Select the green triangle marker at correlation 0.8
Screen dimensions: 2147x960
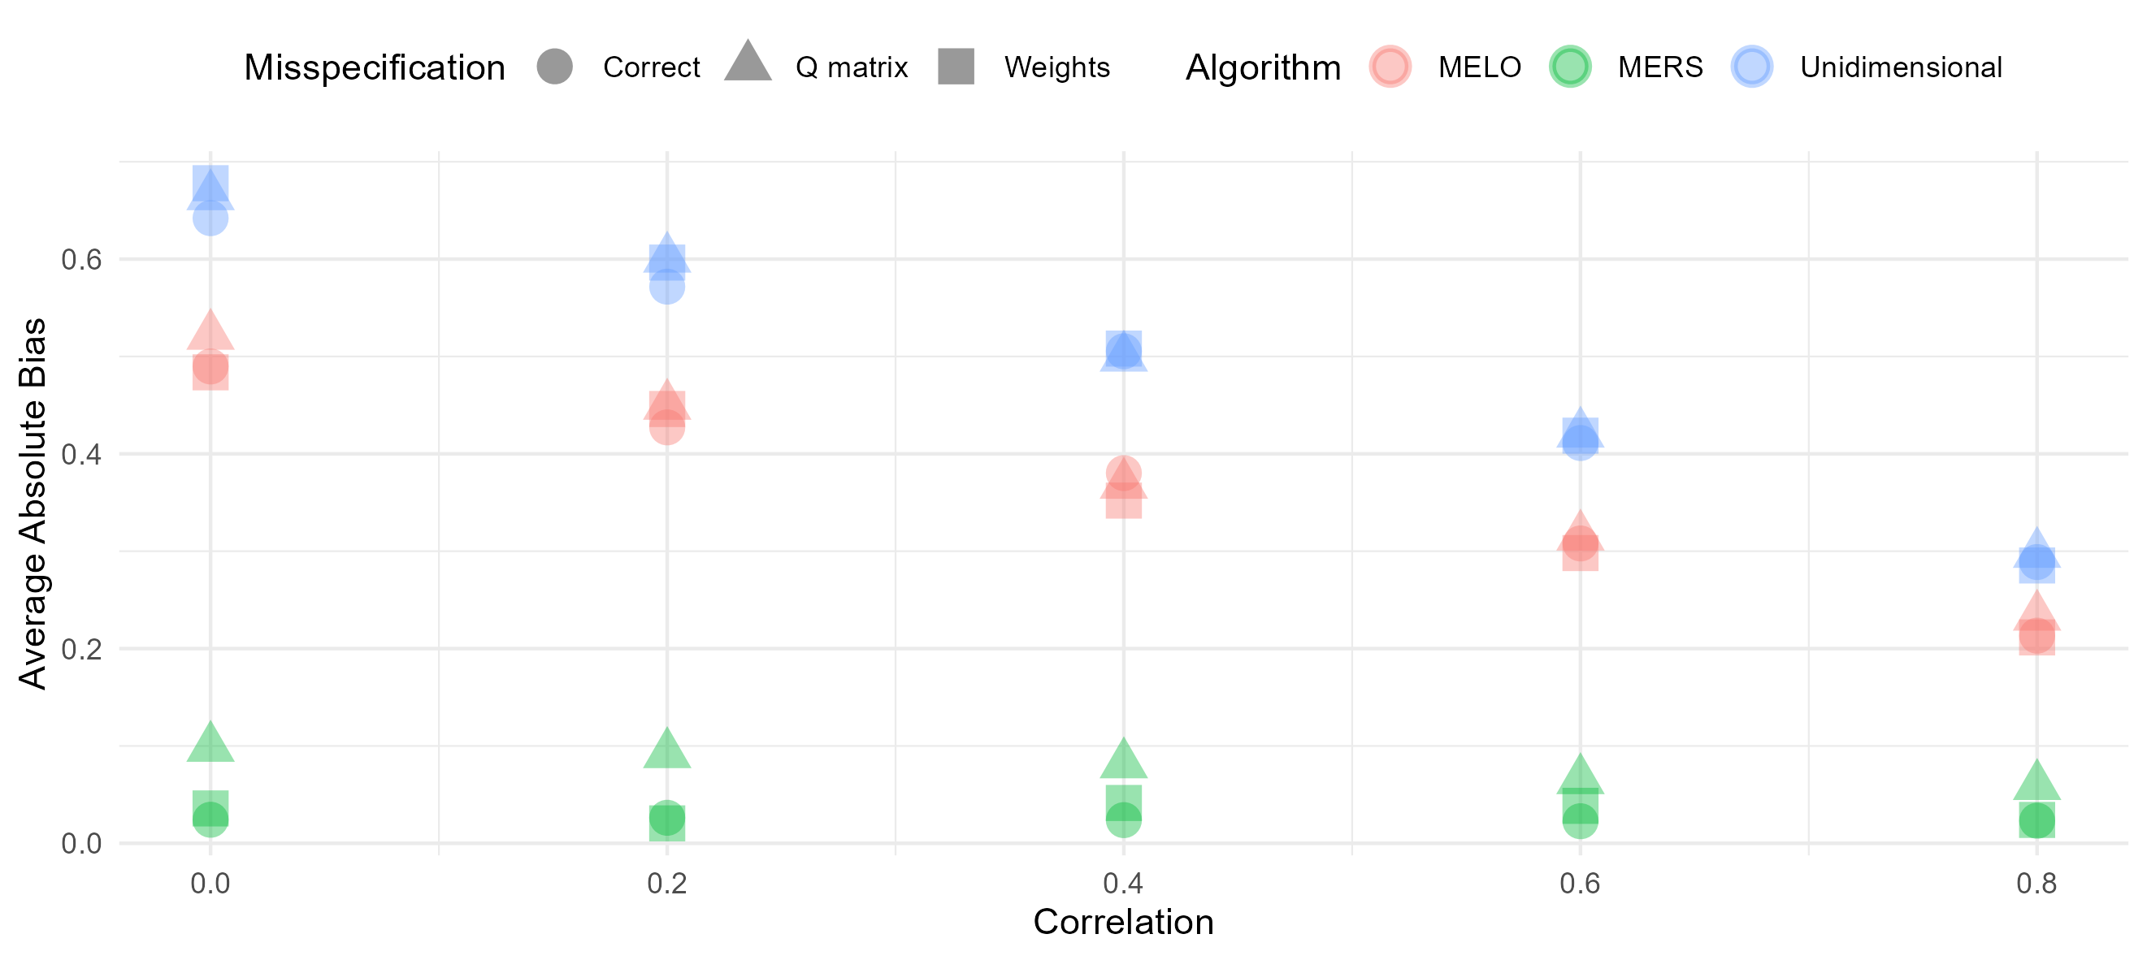pyautogui.click(x=2036, y=782)
